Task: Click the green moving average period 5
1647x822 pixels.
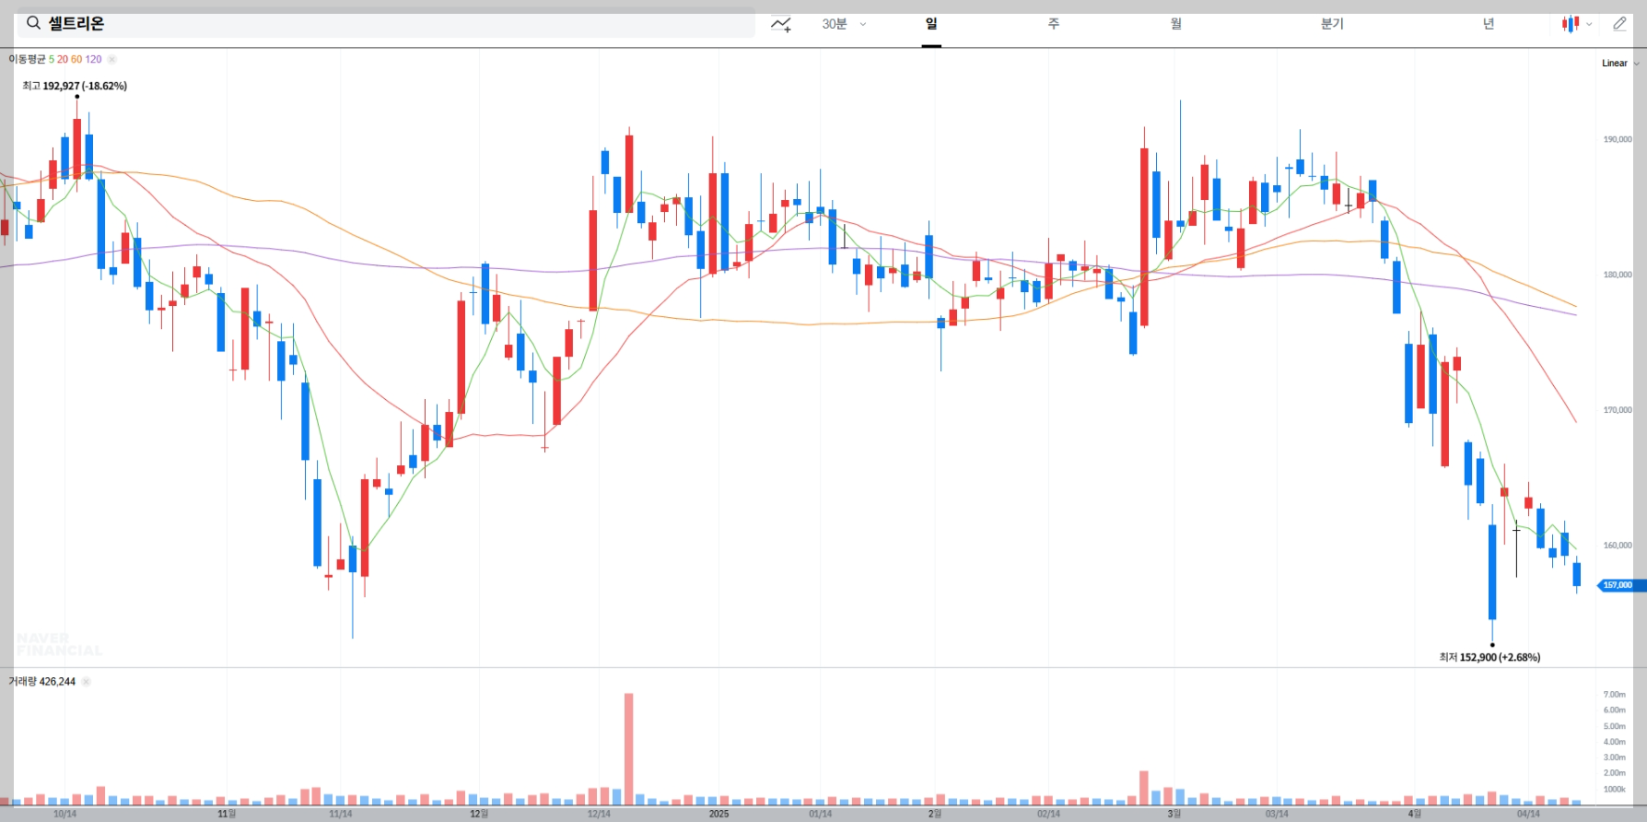Action: point(52,59)
